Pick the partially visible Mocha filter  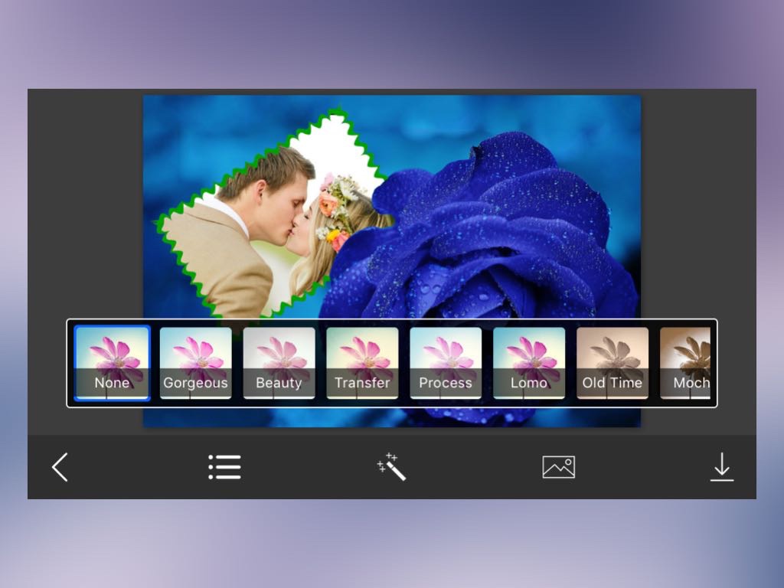point(685,363)
